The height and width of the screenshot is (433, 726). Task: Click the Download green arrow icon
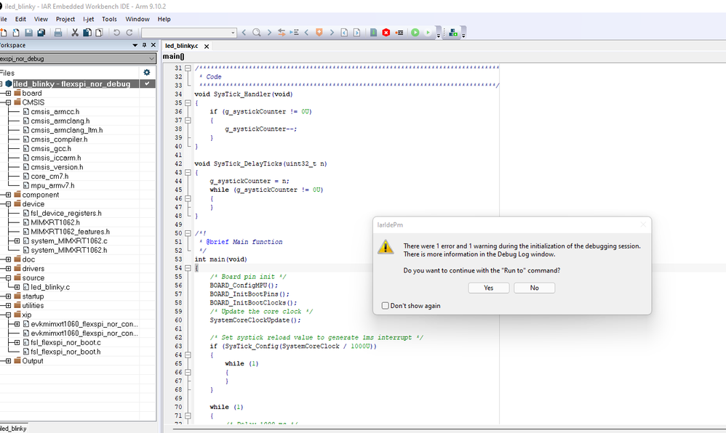[x=374, y=33]
